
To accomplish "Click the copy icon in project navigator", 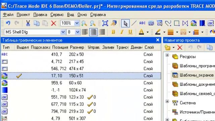I will [210, 47].
